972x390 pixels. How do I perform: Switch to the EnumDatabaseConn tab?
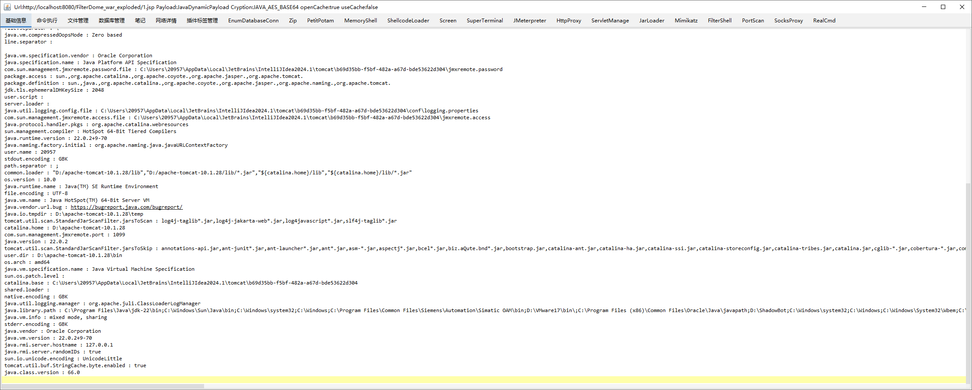[253, 21]
